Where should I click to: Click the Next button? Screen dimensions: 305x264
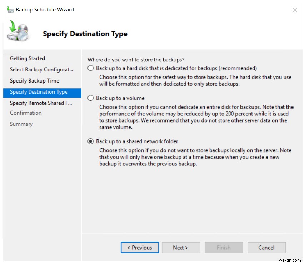[181, 248]
